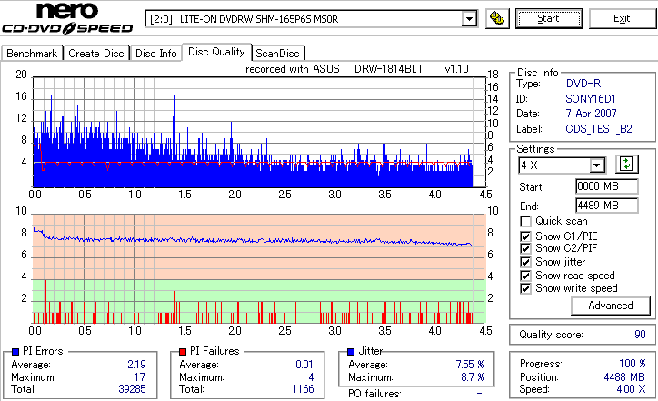The image size is (658, 401).
Task: Click Jitter average 7.55 %
Action: pos(470,365)
